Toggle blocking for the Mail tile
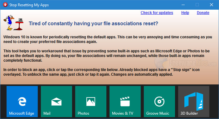 [x=56, y=102]
